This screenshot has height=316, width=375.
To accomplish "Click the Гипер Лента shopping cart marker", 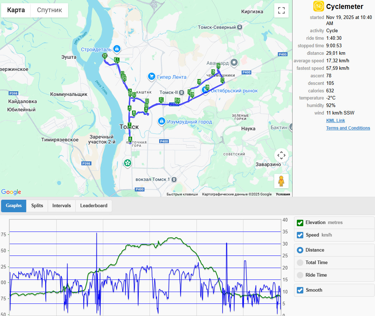I will 151,77.
